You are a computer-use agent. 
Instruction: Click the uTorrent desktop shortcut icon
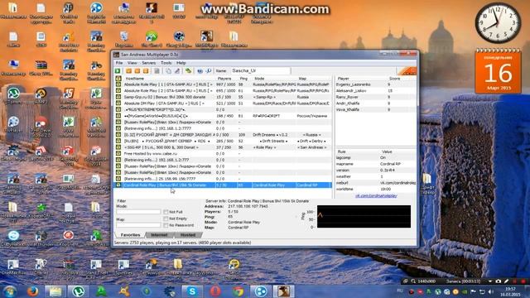[13, 96]
